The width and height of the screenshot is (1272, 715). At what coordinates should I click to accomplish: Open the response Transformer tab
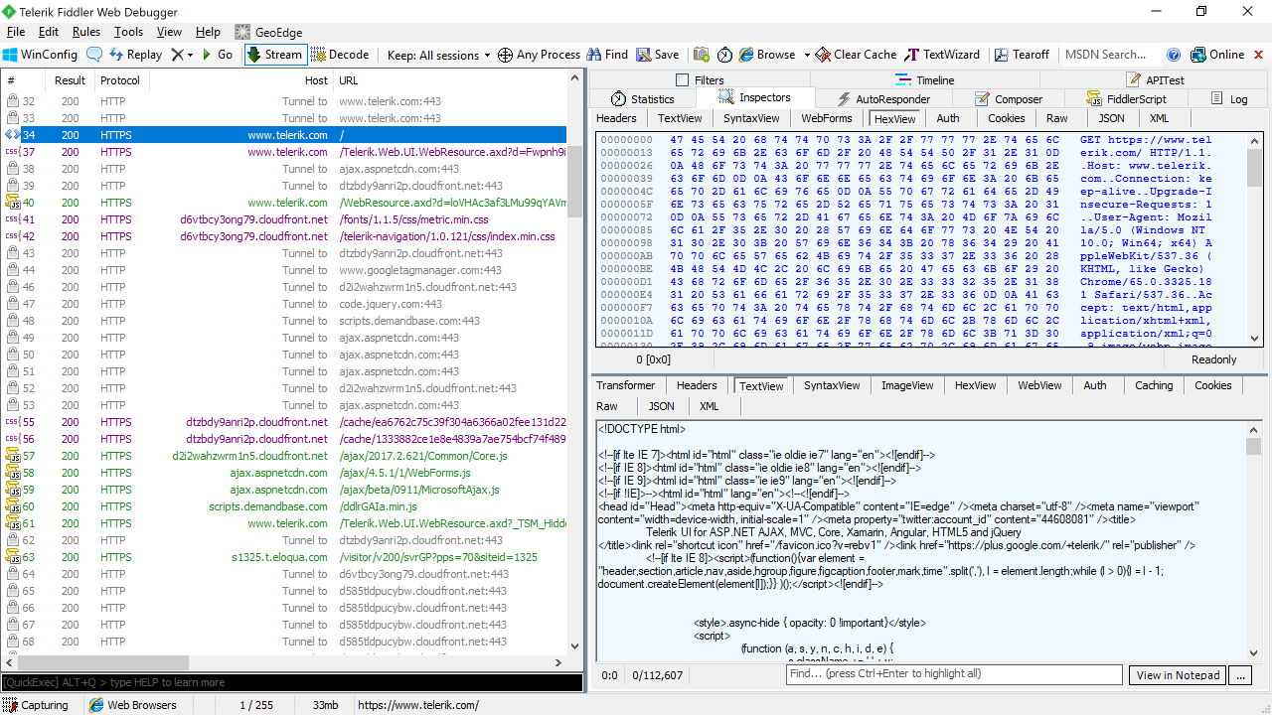coord(625,385)
